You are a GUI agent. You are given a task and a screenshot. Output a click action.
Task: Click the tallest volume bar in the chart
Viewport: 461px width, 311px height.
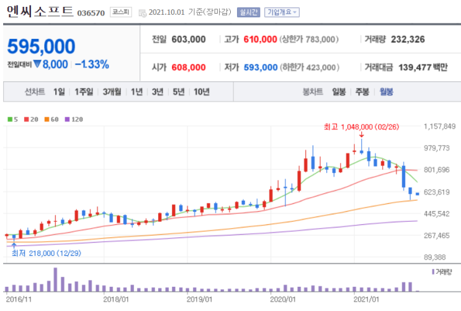click(55, 279)
